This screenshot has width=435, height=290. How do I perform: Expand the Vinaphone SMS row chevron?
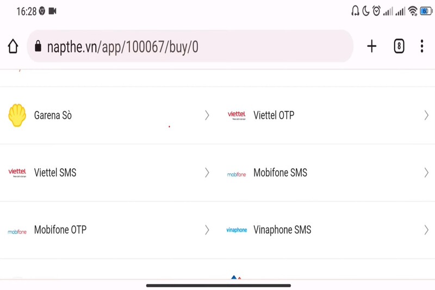(x=426, y=230)
